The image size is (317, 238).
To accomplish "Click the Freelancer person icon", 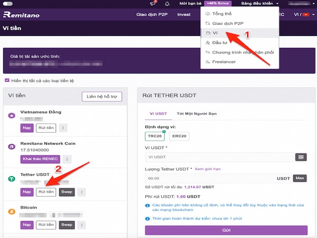I will 208,62.
